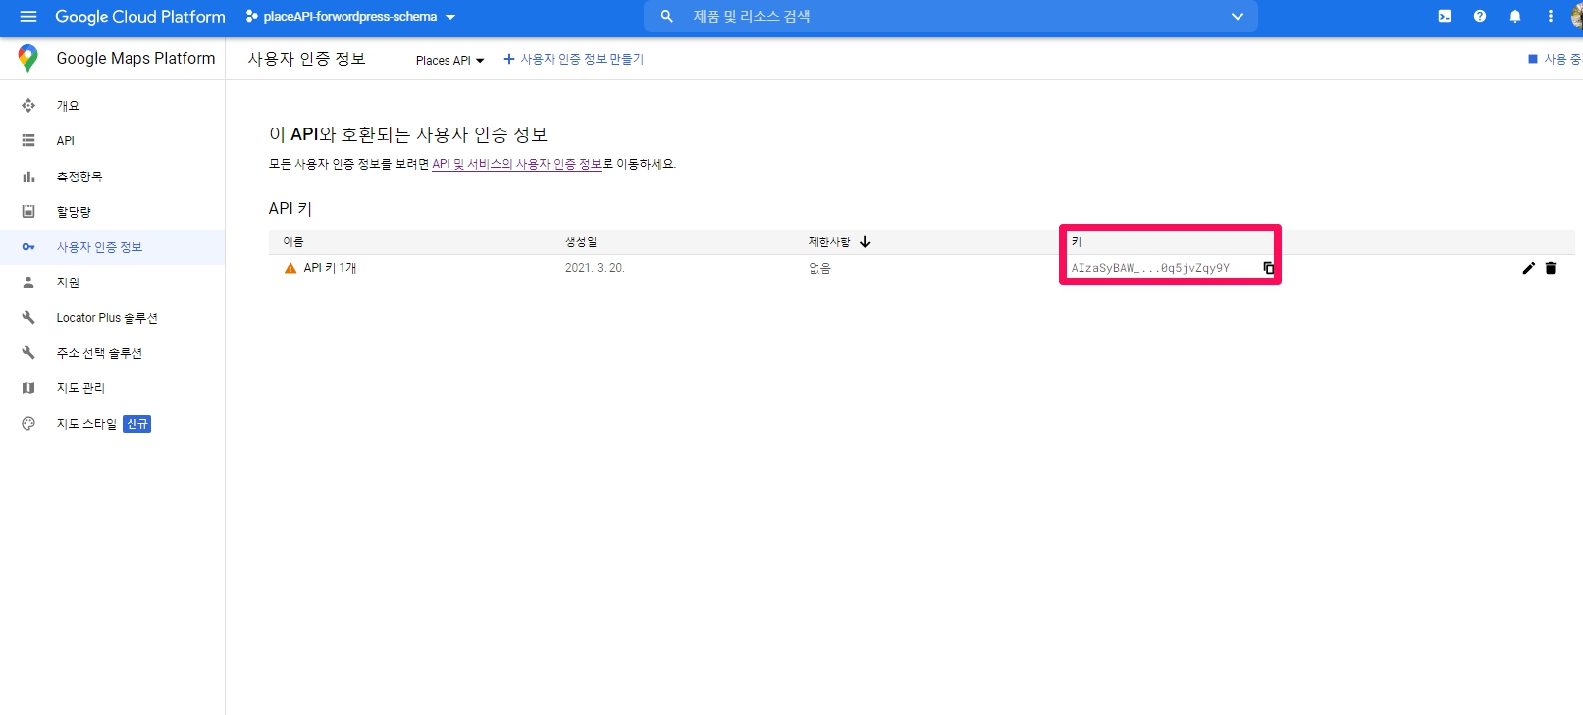This screenshot has height=715, width=1583.
Task: Click the palette icon beside 지도 스타일
Action: pyautogui.click(x=28, y=424)
